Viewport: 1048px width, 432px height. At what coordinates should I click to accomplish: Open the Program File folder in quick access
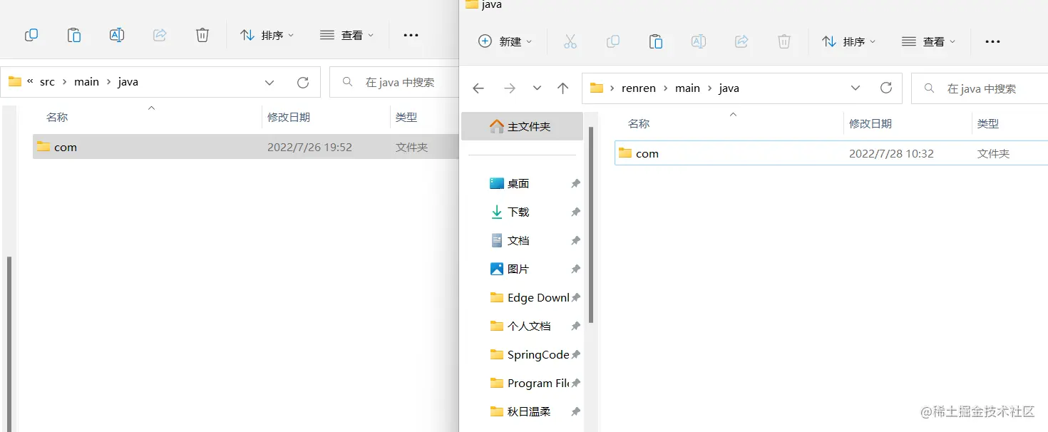530,383
